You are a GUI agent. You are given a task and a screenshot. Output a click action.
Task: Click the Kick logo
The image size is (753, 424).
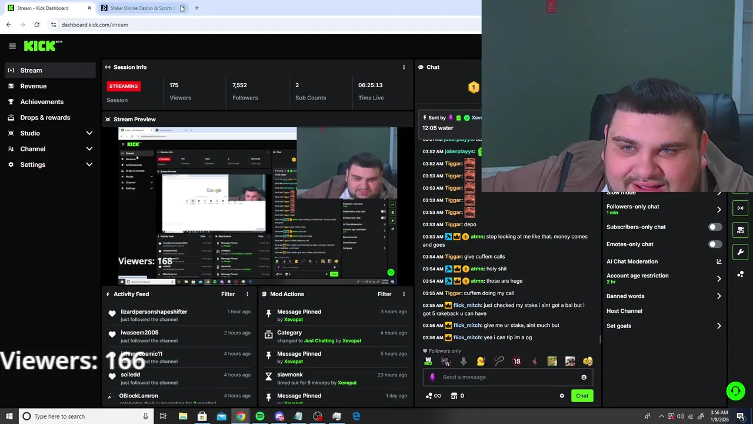click(x=43, y=46)
